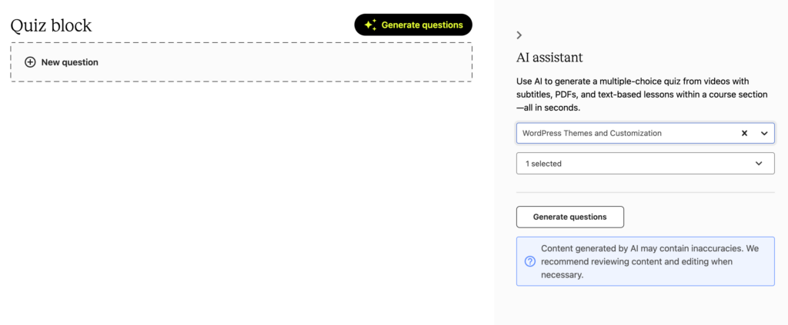The width and height of the screenshot is (788, 325).
Task: Click the empty sidebar space below the notice
Action: tap(646, 306)
